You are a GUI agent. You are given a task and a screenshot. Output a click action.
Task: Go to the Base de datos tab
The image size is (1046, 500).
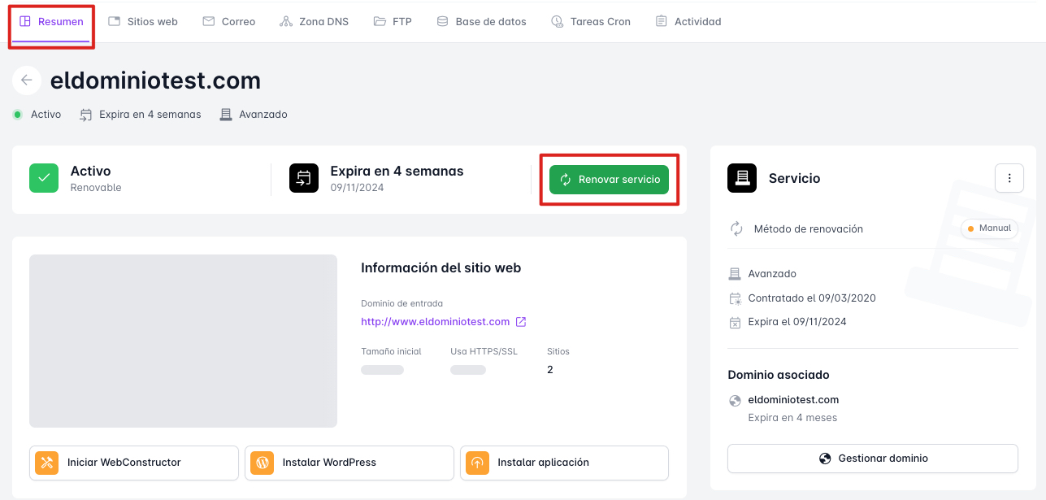tap(481, 22)
